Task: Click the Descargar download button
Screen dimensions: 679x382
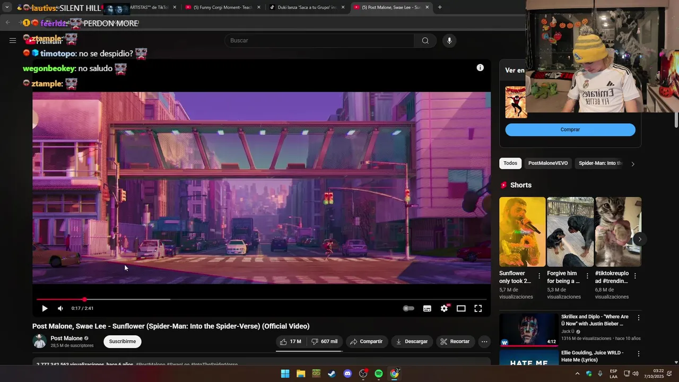Action: click(412, 342)
